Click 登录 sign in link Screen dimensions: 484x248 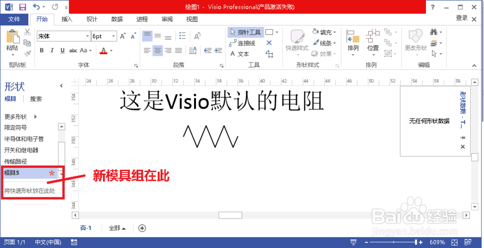462,18
